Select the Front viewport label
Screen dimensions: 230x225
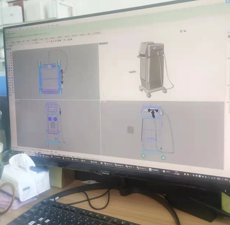17,101
